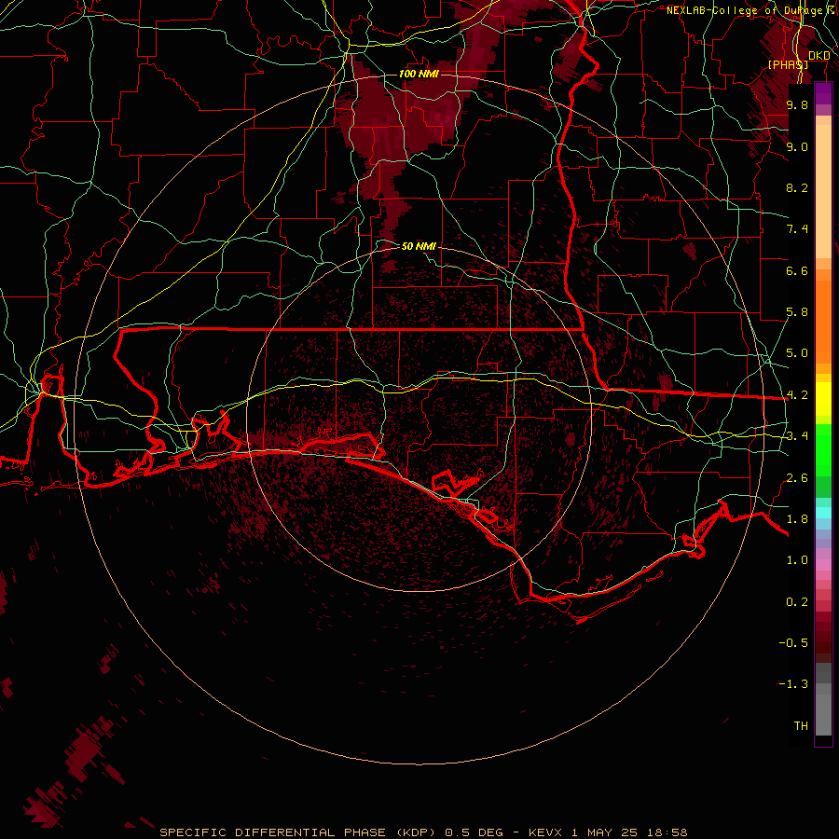
Task: Click the 1 MAY 25 date text
Action: point(605,832)
